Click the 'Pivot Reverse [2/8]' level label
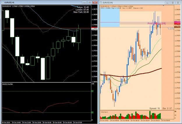The width and height of the screenshot is (182, 124). [156, 24]
